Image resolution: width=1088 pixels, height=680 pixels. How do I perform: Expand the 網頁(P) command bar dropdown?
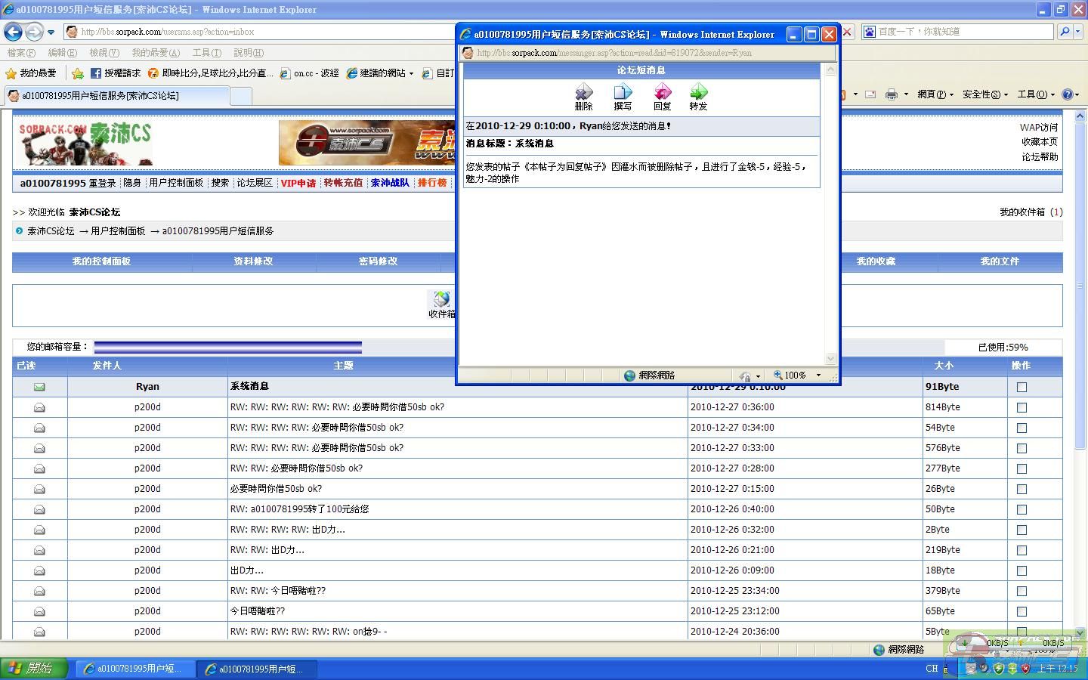point(935,94)
